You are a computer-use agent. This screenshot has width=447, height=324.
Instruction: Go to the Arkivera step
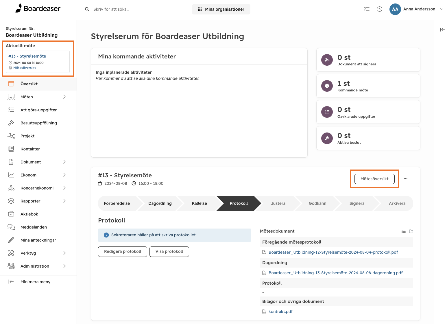[397, 203]
